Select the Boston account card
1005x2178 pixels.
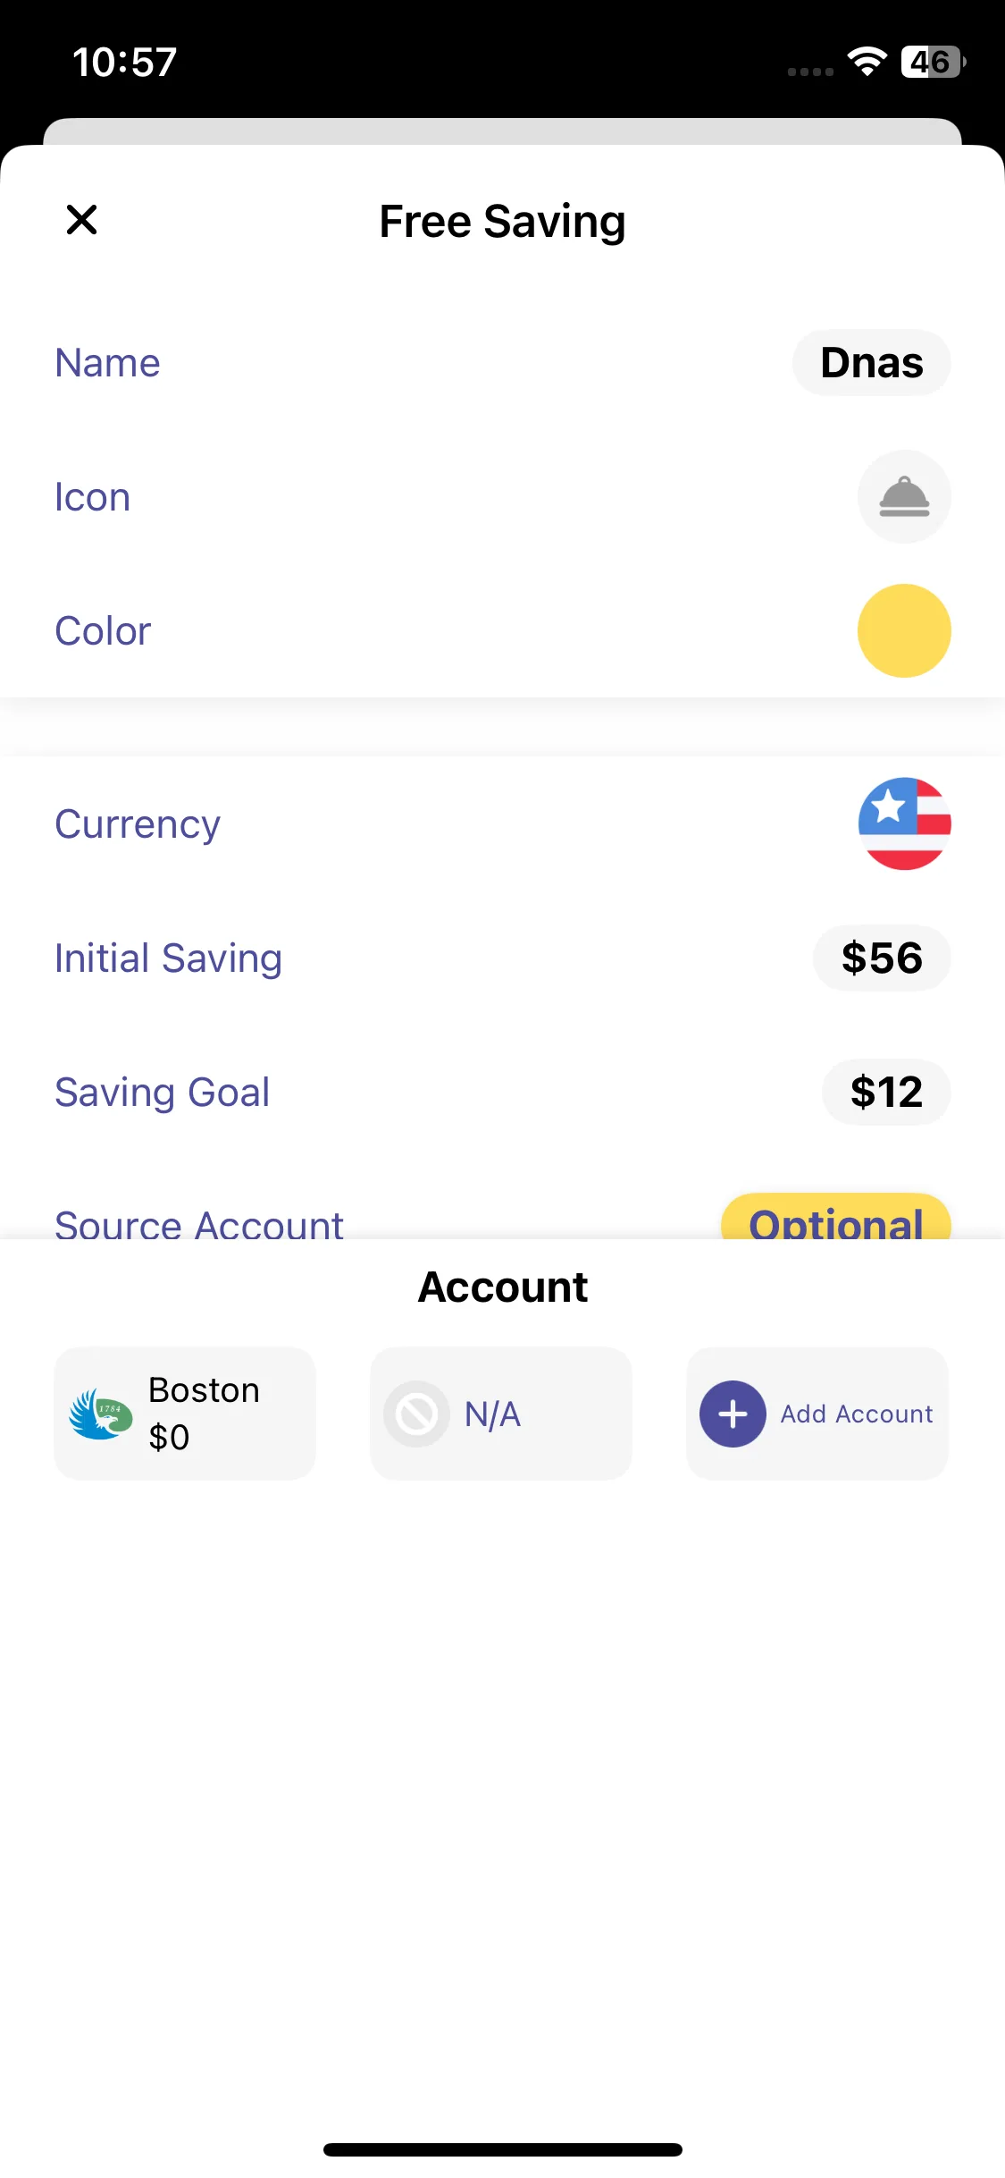[185, 1414]
